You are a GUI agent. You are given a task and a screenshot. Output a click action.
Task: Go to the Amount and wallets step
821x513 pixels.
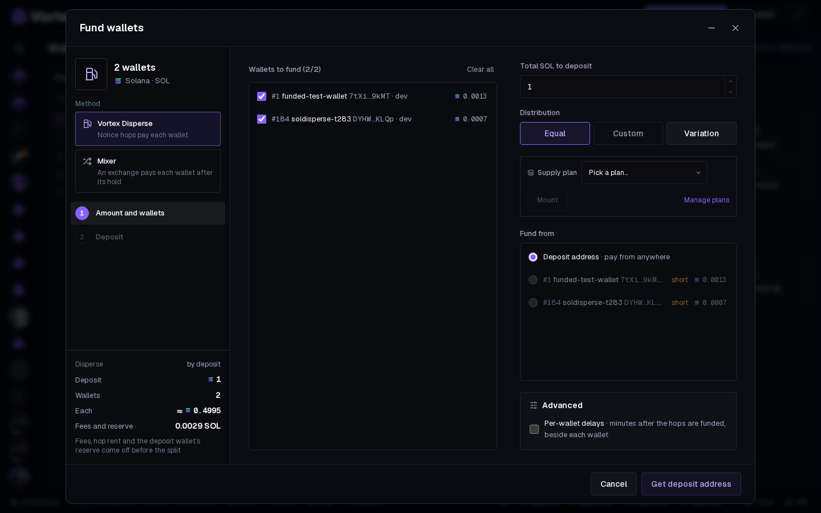tap(148, 213)
